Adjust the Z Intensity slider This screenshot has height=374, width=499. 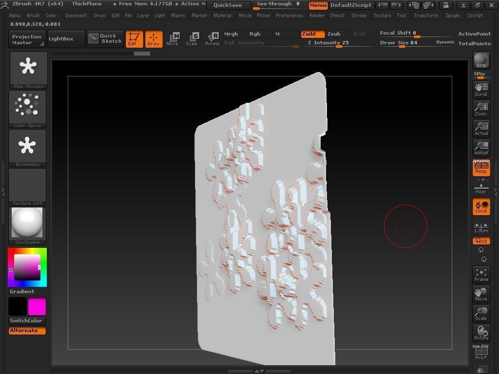click(x=338, y=43)
